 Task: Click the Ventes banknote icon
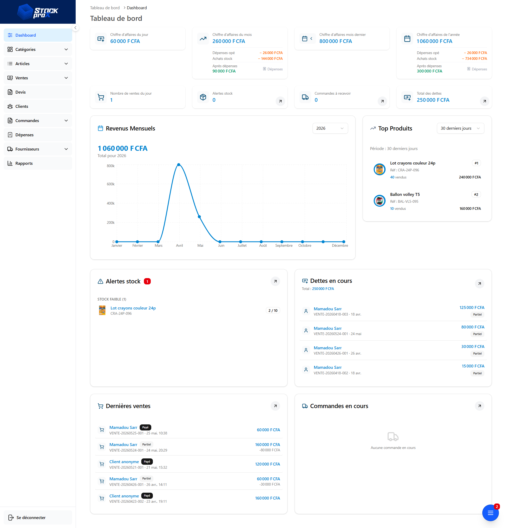[10, 78]
